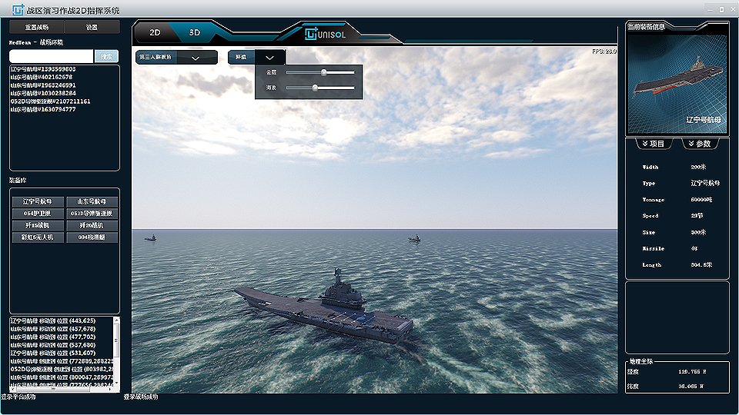The height and width of the screenshot is (415, 739).
Task: Click the battlefield search input field
Action: [51, 56]
